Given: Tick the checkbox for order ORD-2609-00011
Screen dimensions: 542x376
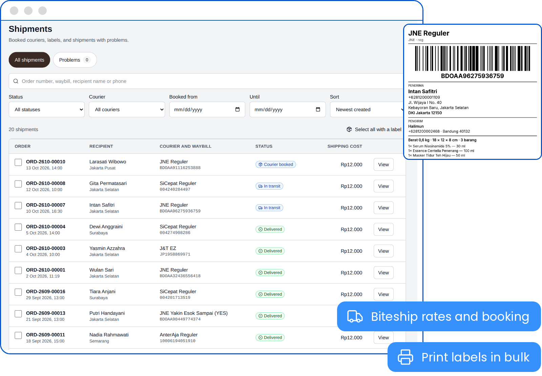Looking at the screenshot, I should click(18, 335).
